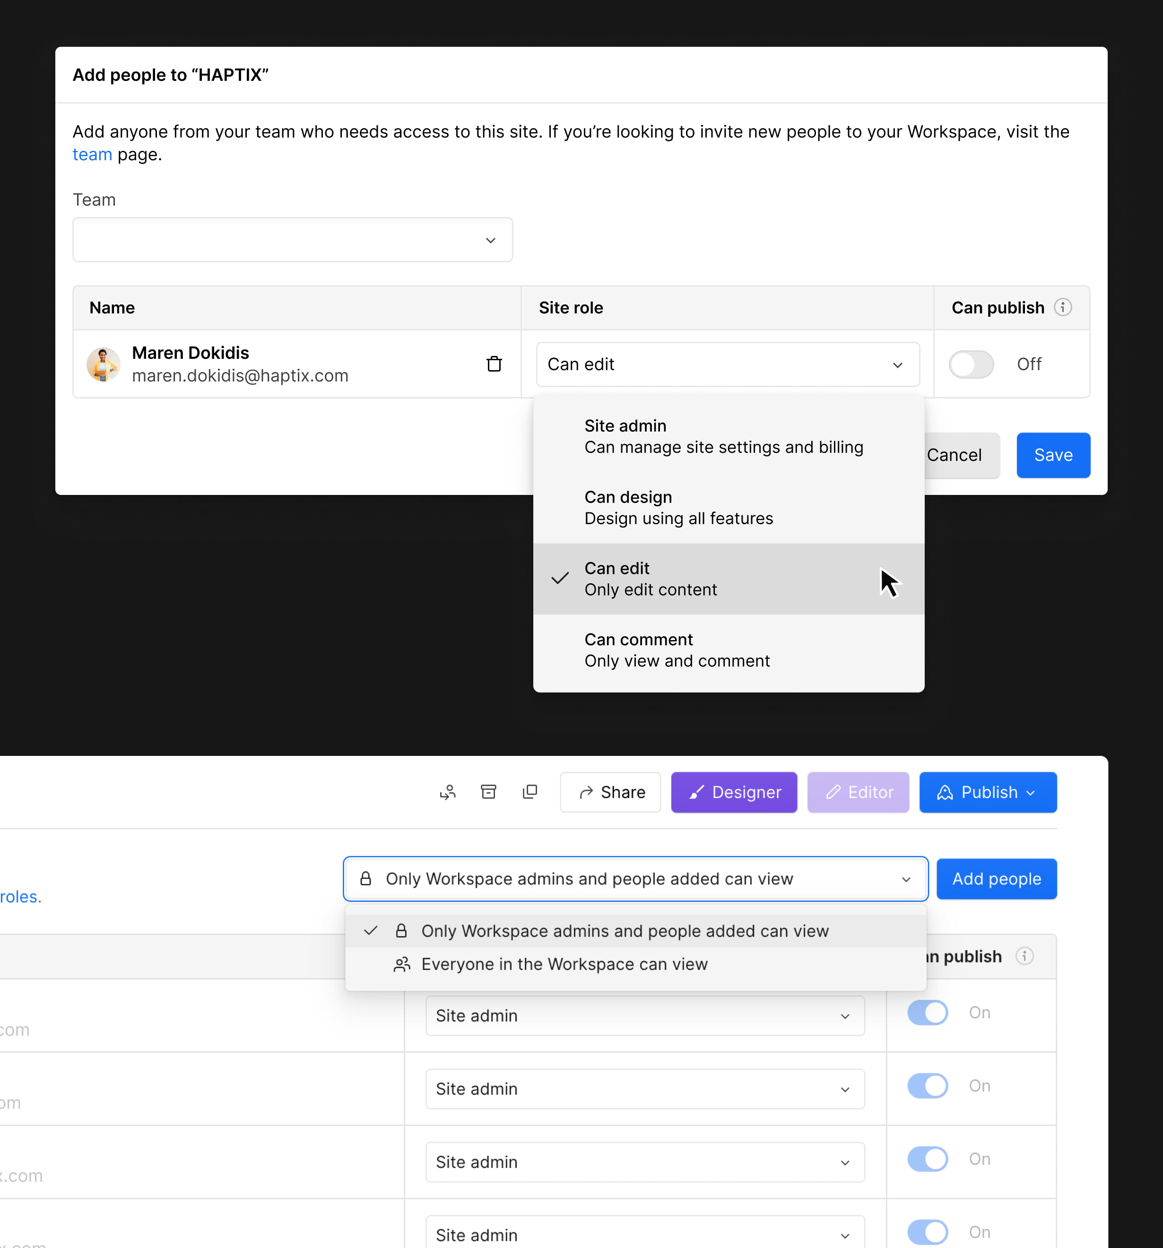Click the rocket icon on Publish button
Screen dimensions: 1163x1248
point(946,792)
